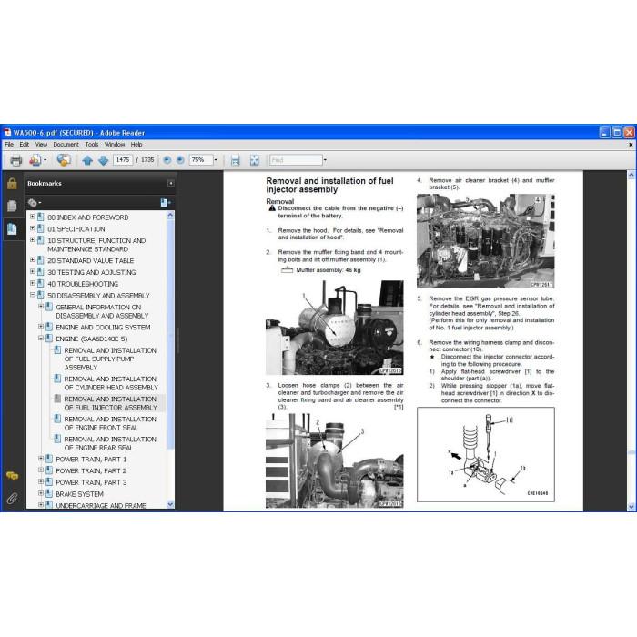Screen dimensions: 637x637
Task: Expand 00 INDEX AND FOREWORD bookmark
Action: pos(33,217)
